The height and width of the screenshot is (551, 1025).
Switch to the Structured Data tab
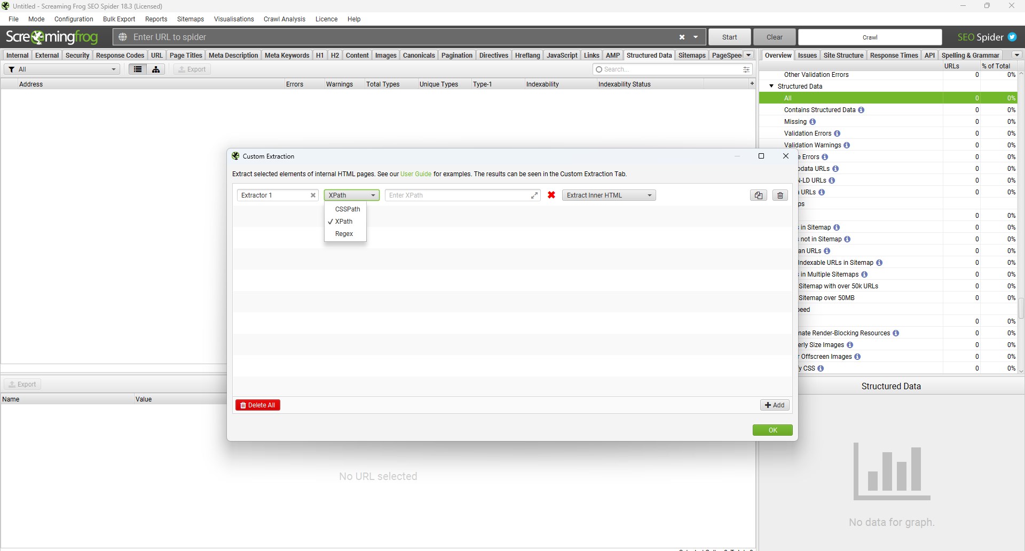[x=649, y=55]
